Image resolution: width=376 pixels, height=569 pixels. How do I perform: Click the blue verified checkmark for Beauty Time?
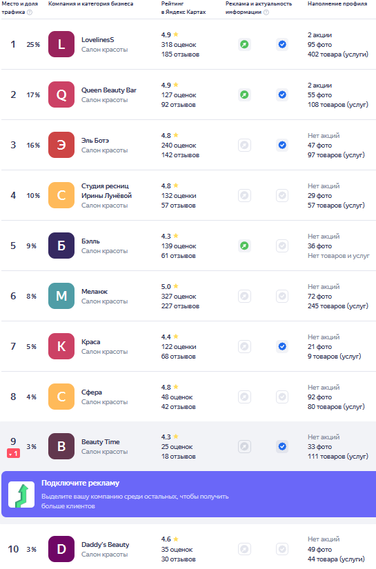(x=282, y=446)
